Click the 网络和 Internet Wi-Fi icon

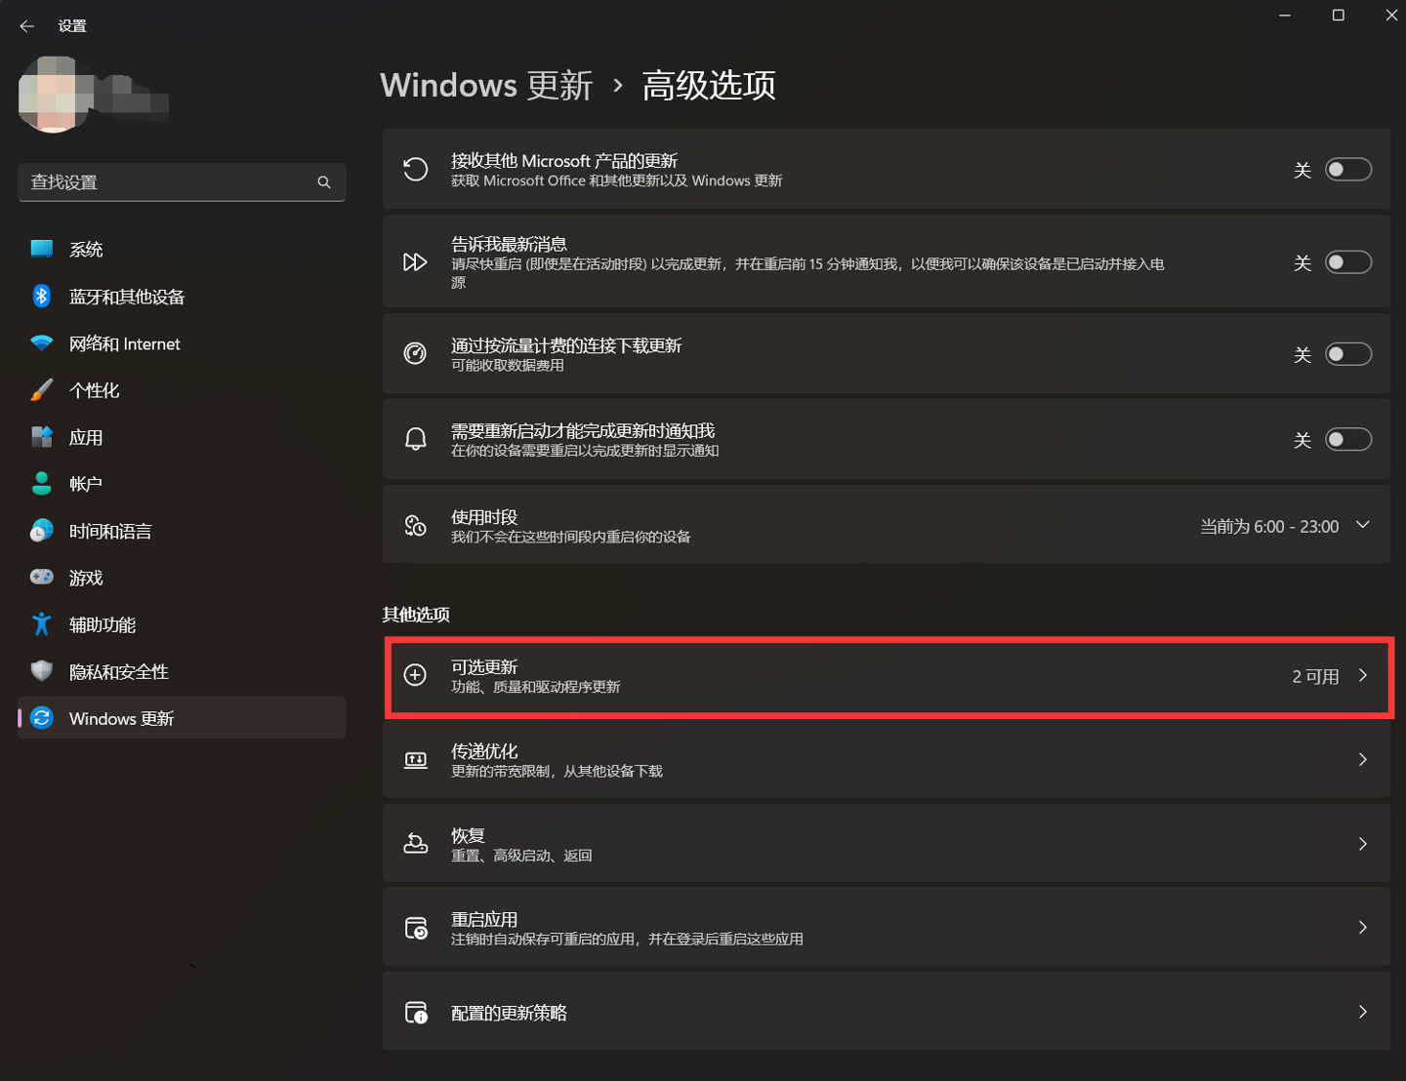[x=42, y=343]
